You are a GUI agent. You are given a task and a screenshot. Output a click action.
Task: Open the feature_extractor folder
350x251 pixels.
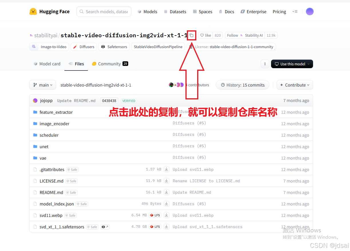(56, 112)
